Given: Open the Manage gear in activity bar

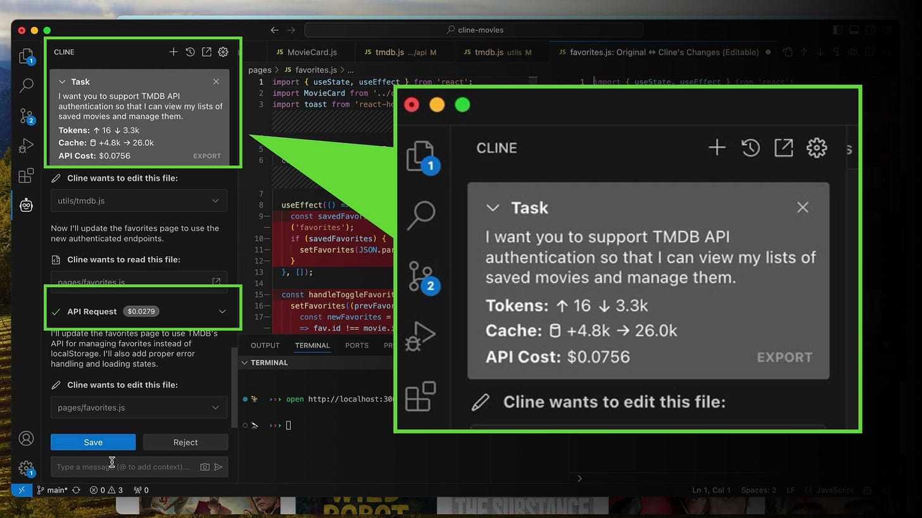Looking at the screenshot, I should pyautogui.click(x=26, y=468).
